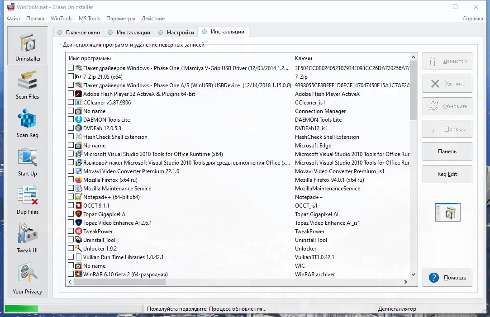Open the MS Tools menu
Screen dimensions: 490x317
[x=90, y=19]
